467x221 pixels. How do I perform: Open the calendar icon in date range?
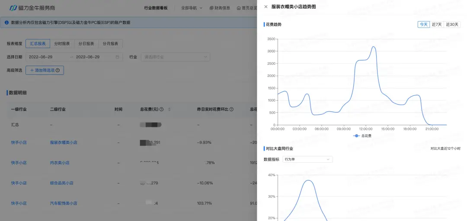point(117,57)
